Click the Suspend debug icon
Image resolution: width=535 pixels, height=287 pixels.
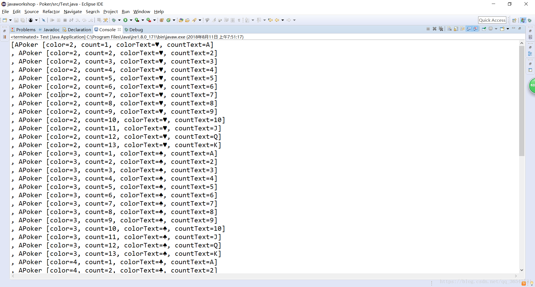[x=59, y=20]
